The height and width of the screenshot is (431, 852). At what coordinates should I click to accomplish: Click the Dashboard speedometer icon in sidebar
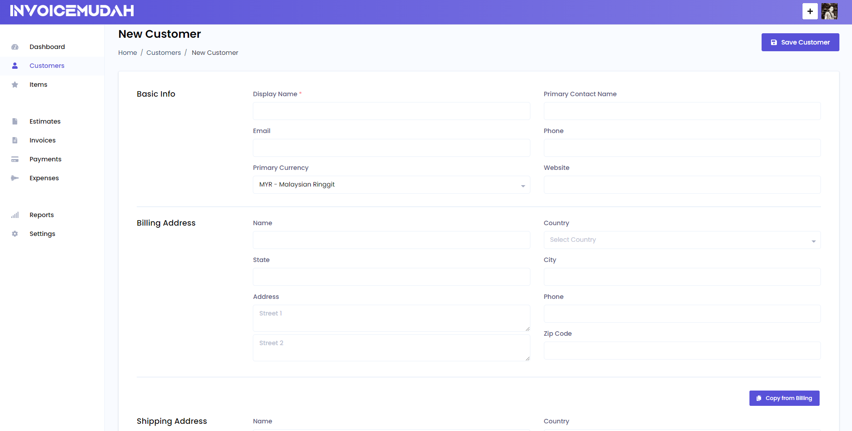pyautogui.click(x=15, y=46)
